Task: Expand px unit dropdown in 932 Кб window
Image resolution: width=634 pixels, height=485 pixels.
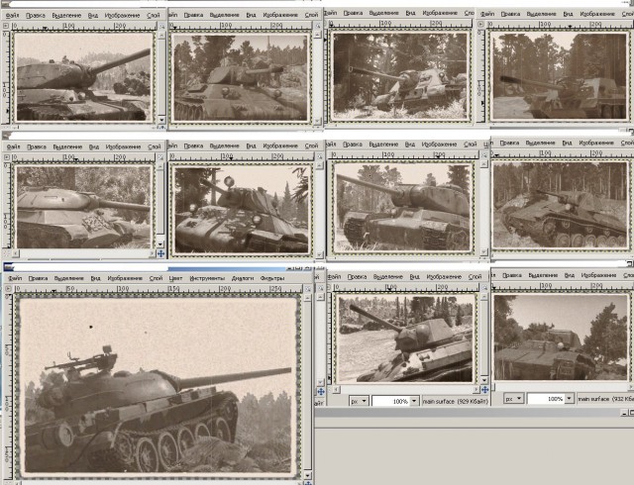Action: click(513, 399)
